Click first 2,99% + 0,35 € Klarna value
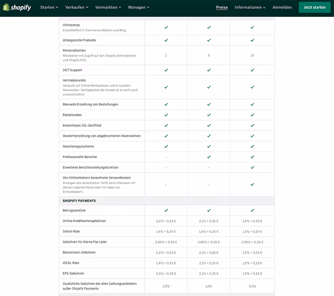Image resolution: width=334 pixels, height=296 pixels. click(x=166, y=242)
